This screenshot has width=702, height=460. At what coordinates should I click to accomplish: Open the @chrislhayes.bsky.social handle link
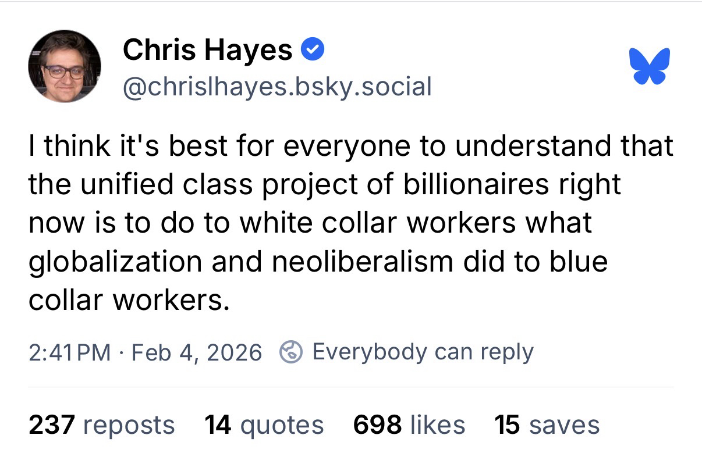coord(277,87)
